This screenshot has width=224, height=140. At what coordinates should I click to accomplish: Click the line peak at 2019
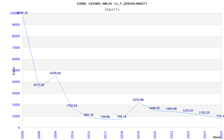pos(138,102)
